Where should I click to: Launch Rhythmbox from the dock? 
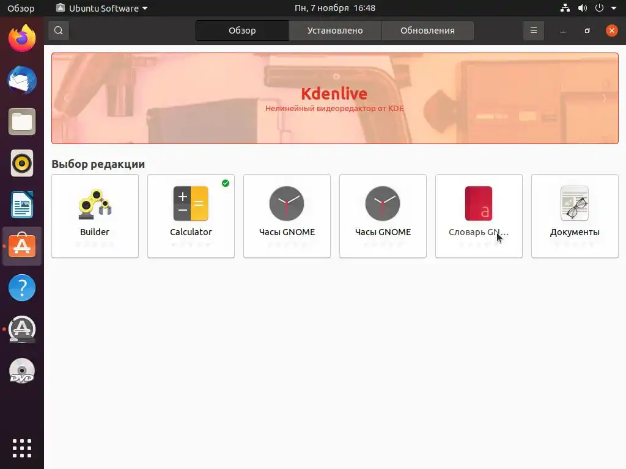[x=22, y=163]
